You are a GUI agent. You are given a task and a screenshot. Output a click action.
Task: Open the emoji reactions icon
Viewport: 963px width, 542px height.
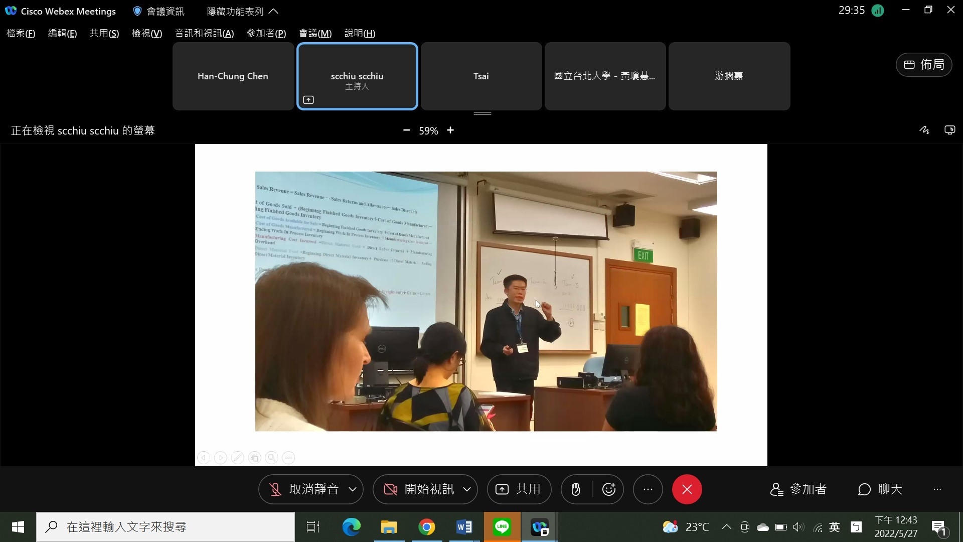coord(609,489)
